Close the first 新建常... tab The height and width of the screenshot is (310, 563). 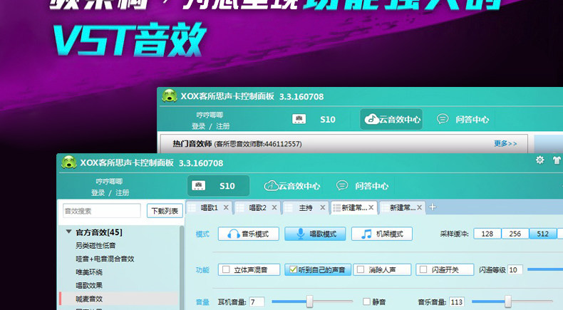(371, 207)
